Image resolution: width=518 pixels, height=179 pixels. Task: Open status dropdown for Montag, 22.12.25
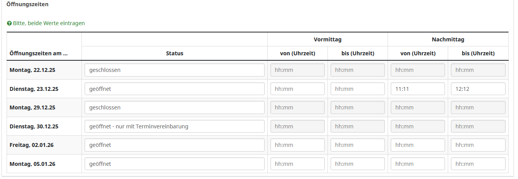tap(174, 70)
